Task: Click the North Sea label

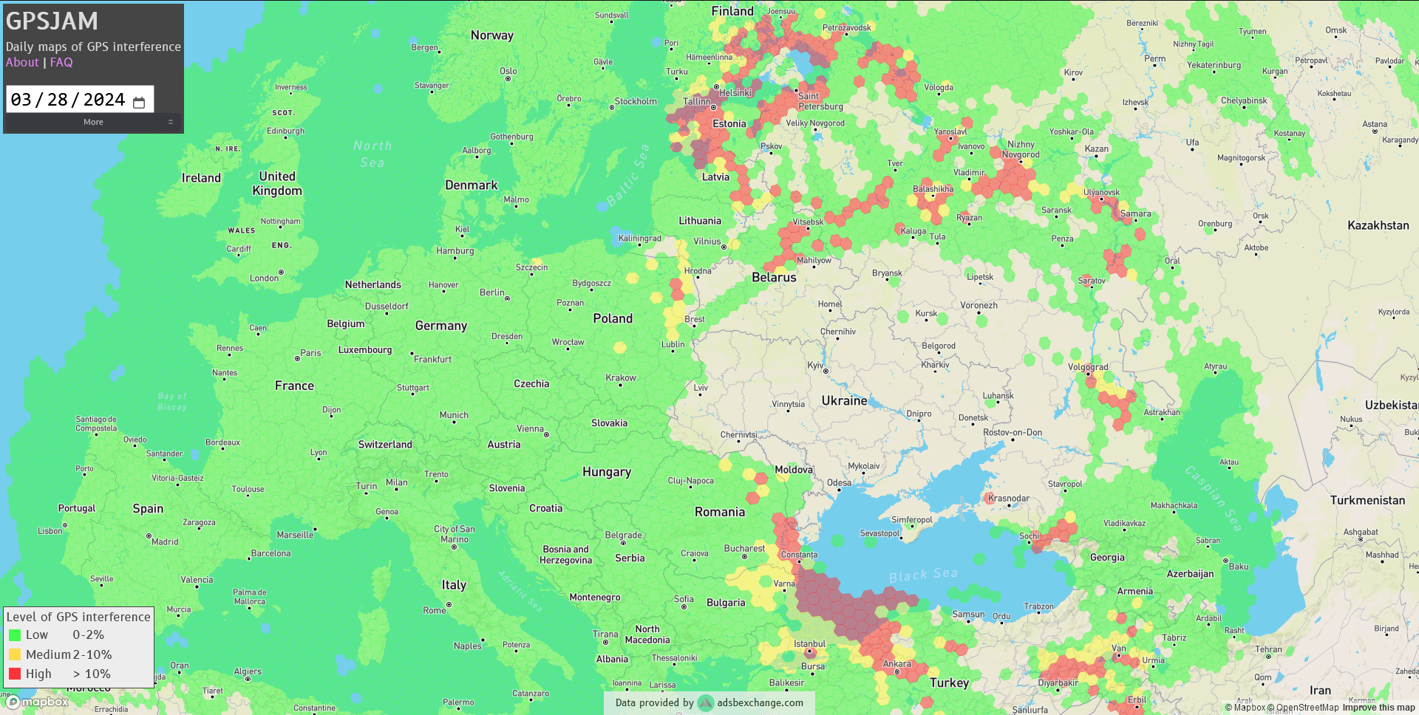Action: pos(372,154)
